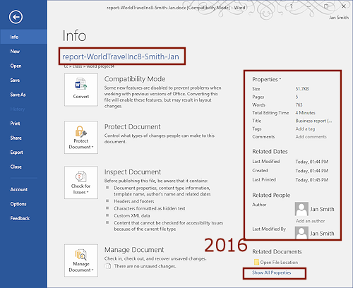Go back using the circled arrow
The width and height of the screenshot is (353, 288).
16,17
